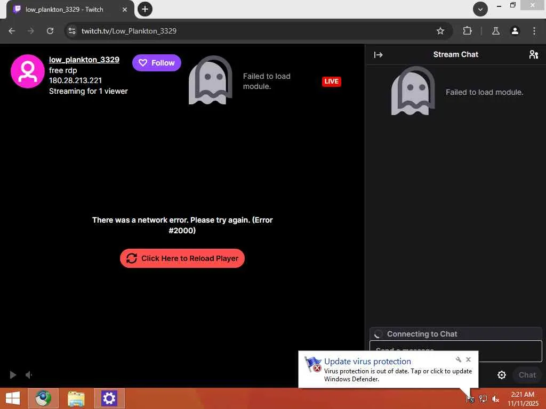The height and width of the screenshot is (409, 546).
Task: Click the 'free rdp' stream title text
Action: [63, 70]
